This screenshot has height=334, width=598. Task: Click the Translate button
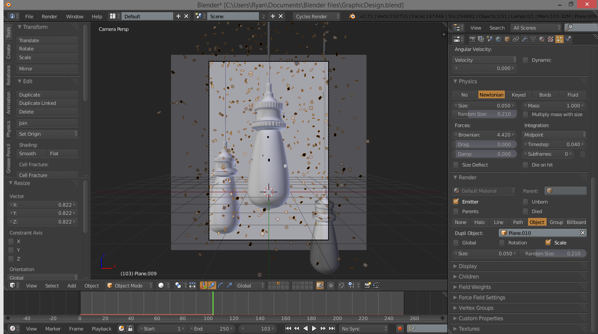tap(47, 40)
